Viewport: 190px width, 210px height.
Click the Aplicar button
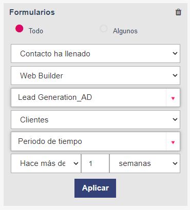click(95, 188)
